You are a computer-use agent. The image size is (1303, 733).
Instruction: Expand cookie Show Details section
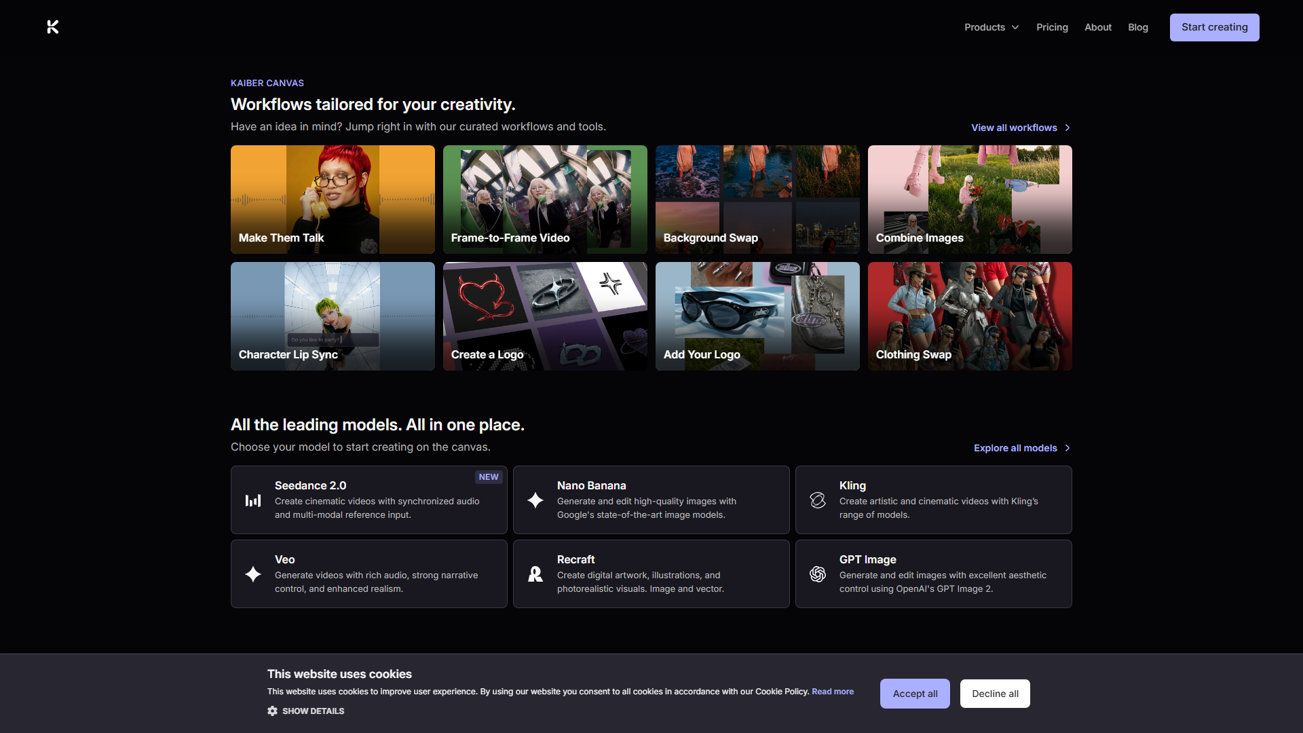click(x=306, y=711)
